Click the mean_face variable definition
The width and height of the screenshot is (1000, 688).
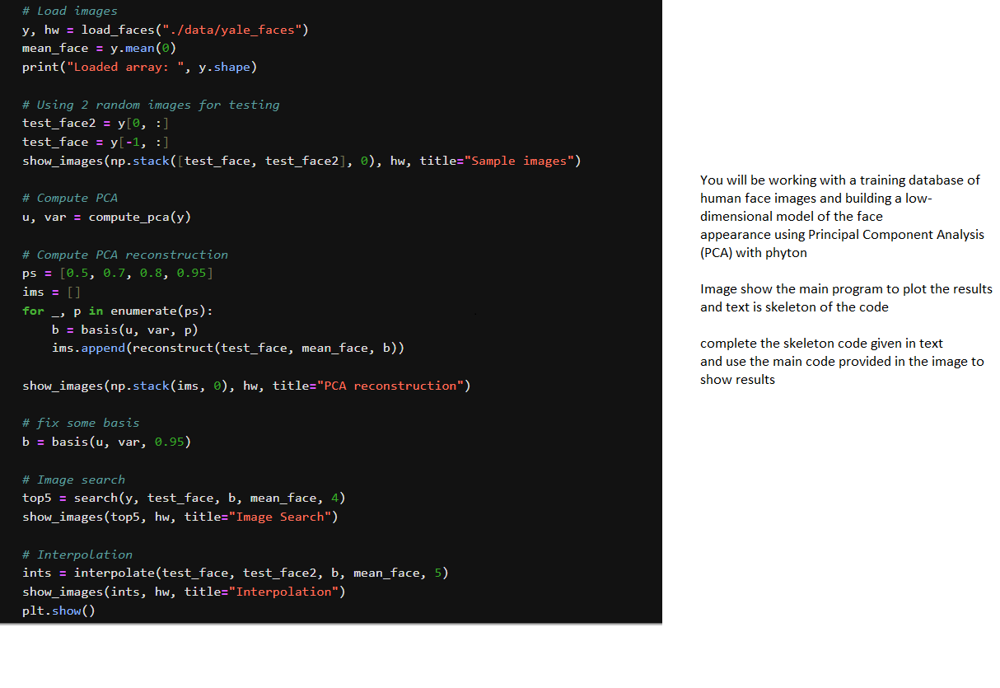pyautogui.click(x=54, y=48)
